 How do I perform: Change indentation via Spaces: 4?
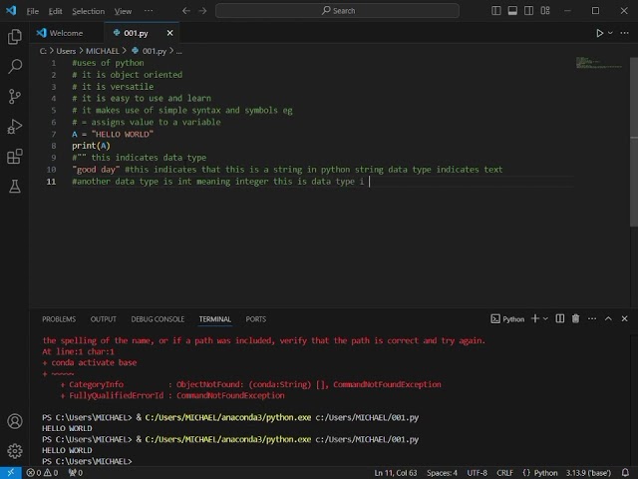tap(442, 472)
